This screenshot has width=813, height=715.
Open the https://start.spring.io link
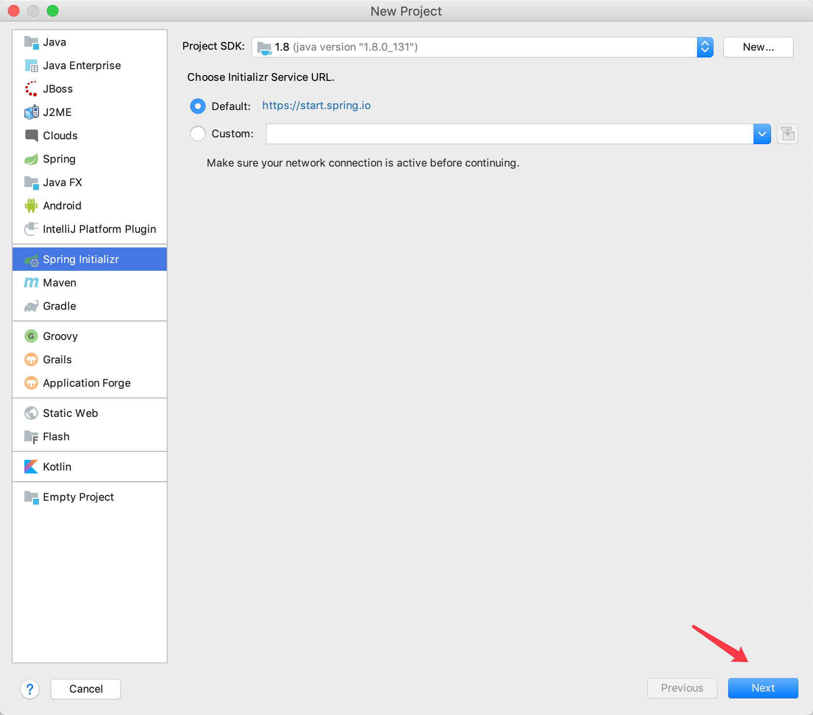pyautogui.click(x=316, y=106)
